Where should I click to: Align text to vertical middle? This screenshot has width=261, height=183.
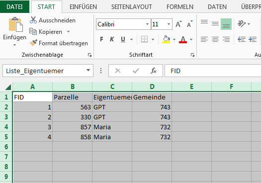pyautogui.click(x=215, y=24)
